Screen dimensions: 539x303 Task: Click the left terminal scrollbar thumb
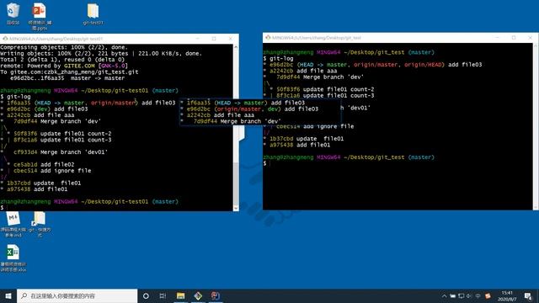click(x=236, y=183)
